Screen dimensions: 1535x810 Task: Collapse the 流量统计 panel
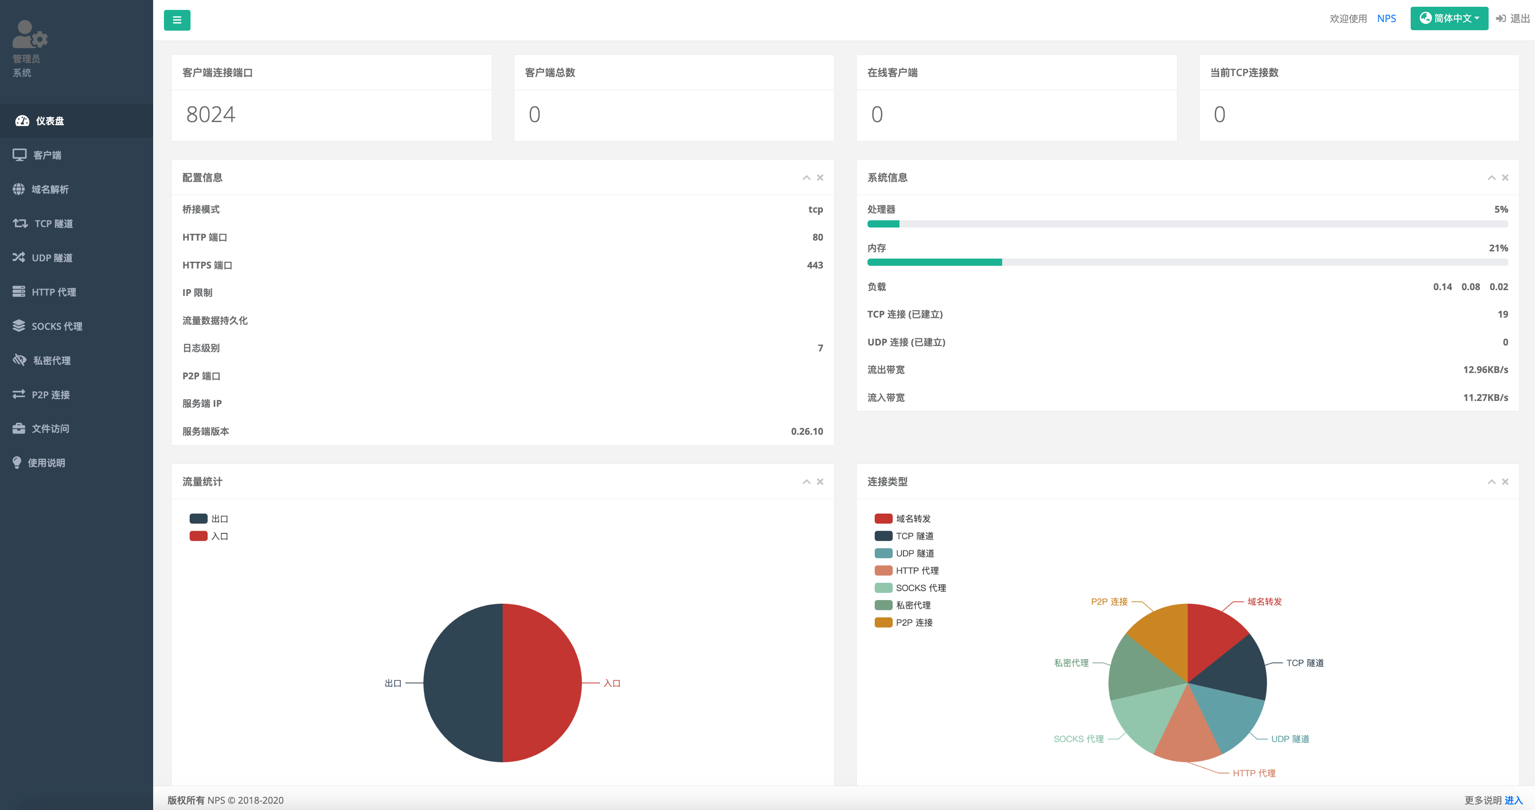click(x=806, y=482)
